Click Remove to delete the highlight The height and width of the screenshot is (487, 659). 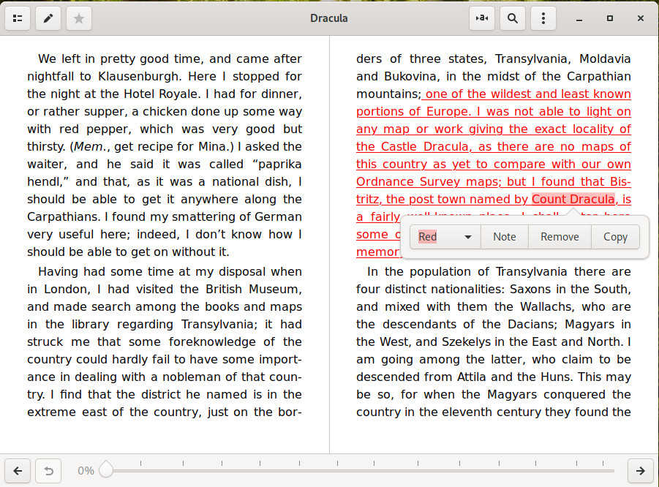pos(560,237)
